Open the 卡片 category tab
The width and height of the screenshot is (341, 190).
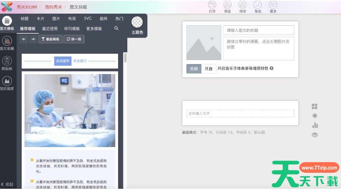click(40, 19)
